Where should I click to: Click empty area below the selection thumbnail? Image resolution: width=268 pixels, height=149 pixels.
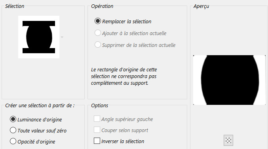pos(43,78)
